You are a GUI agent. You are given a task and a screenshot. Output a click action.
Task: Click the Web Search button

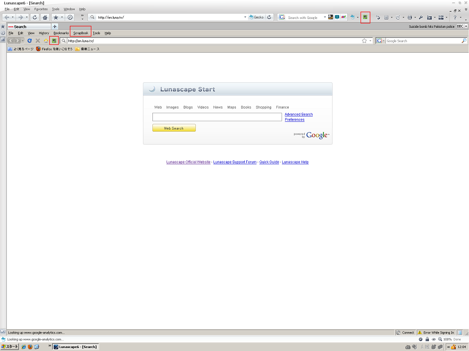[174, 128]
